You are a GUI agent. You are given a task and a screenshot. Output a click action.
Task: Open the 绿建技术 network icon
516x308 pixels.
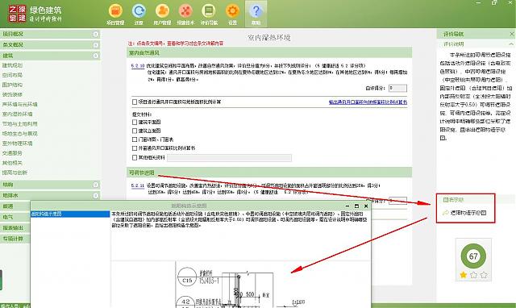pos(185,10)
